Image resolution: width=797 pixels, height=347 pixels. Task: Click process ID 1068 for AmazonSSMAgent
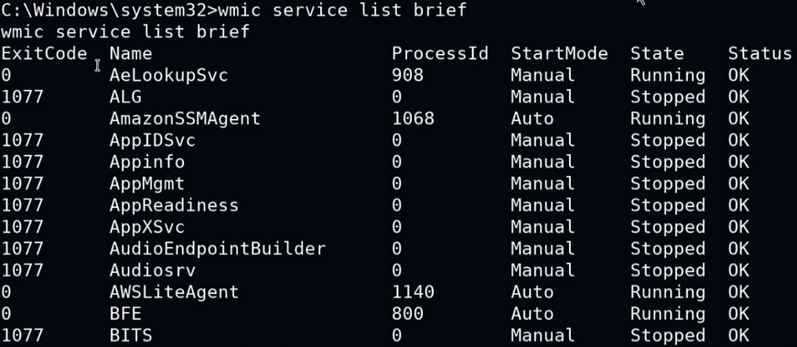click(414, 118)
